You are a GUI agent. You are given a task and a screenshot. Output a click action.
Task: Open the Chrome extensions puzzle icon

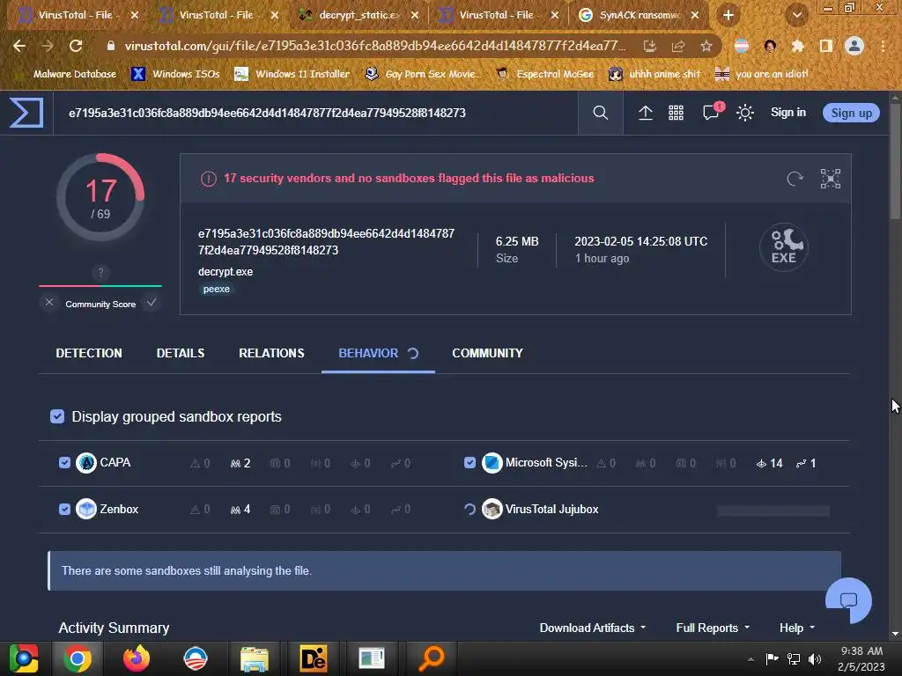(x=798, y=46)
